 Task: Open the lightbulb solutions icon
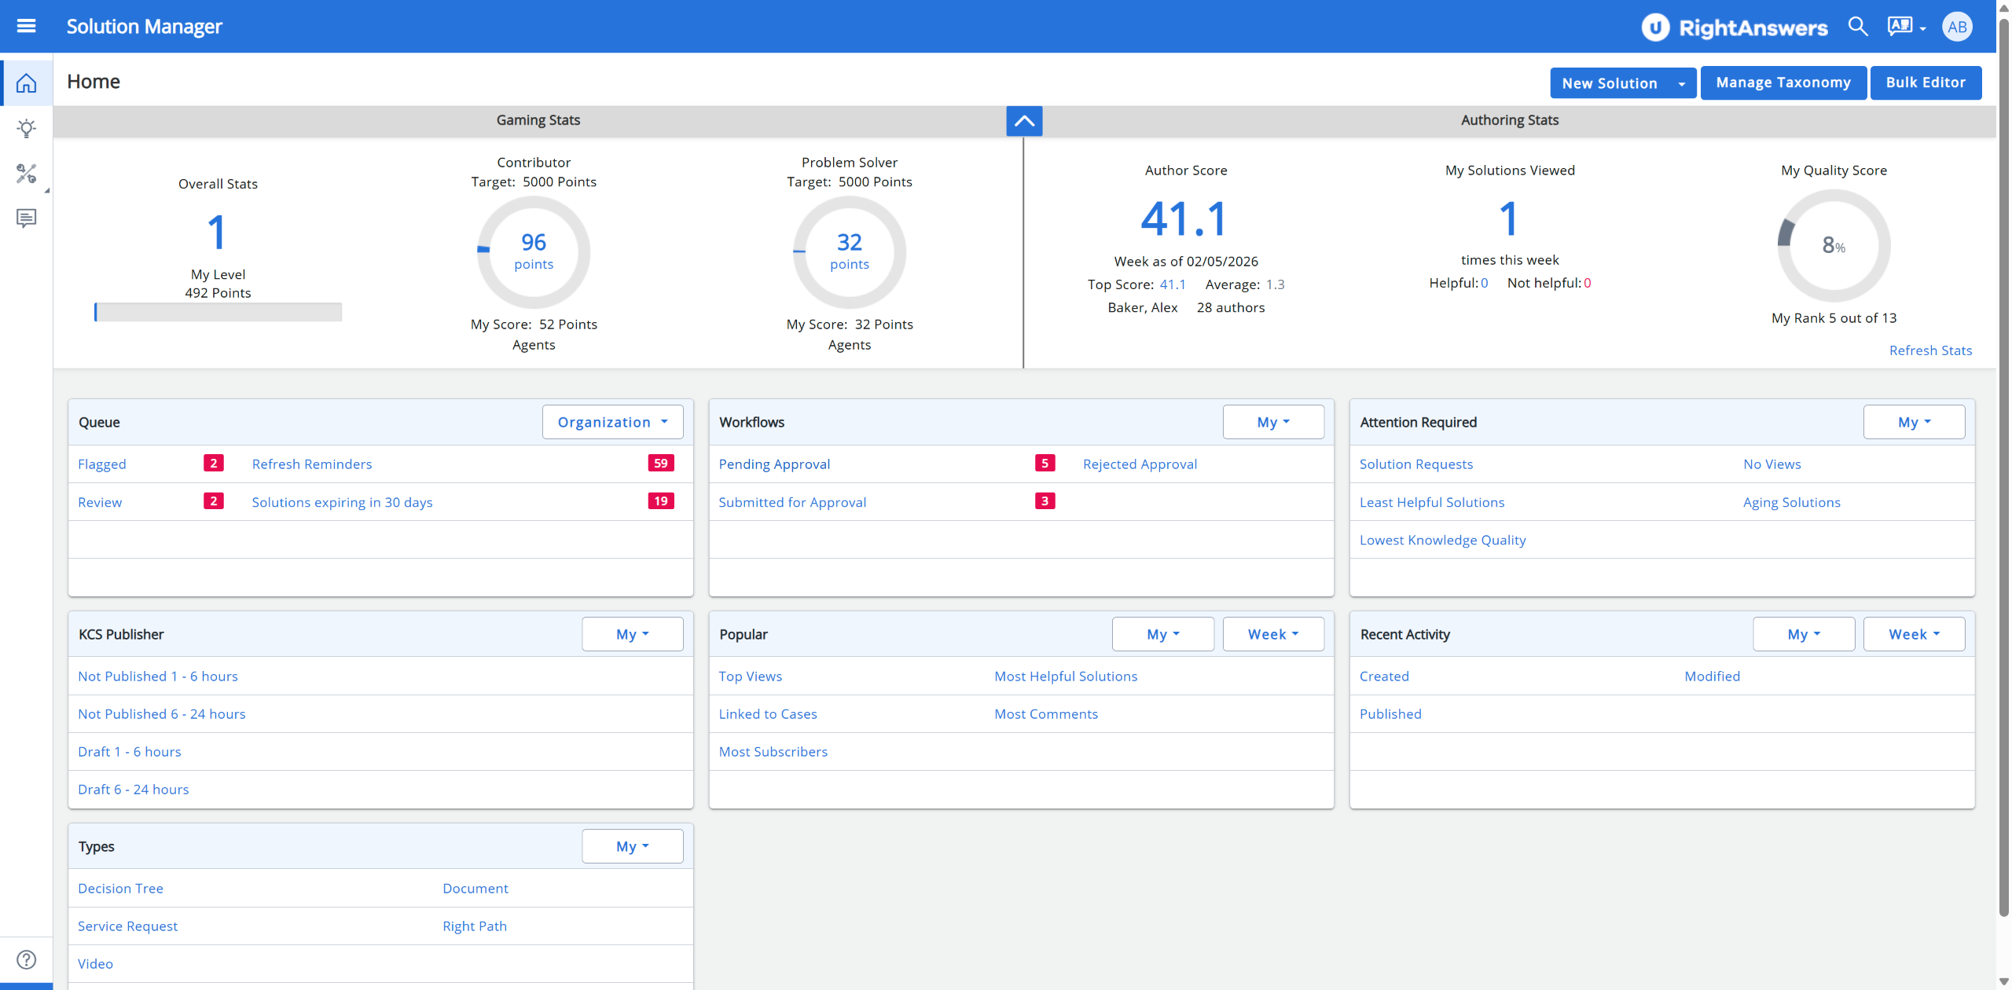(x=27, y=128)
